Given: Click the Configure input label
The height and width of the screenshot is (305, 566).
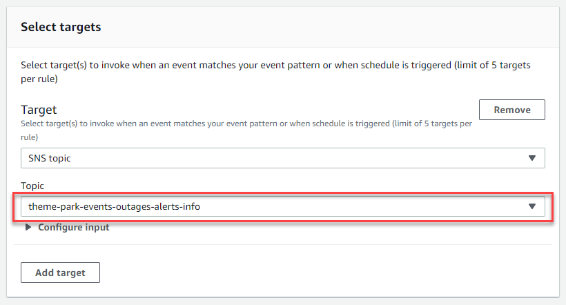Looking at the screenshot, I should pos(74,228).
